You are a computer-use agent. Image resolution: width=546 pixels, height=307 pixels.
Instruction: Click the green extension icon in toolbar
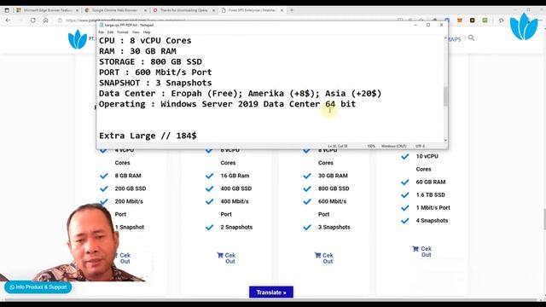pos(485,20)
